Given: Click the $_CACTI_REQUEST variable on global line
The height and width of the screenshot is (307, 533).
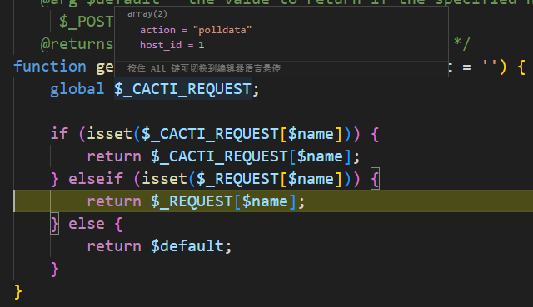Looking at the screenshot, I should [183, 89].
